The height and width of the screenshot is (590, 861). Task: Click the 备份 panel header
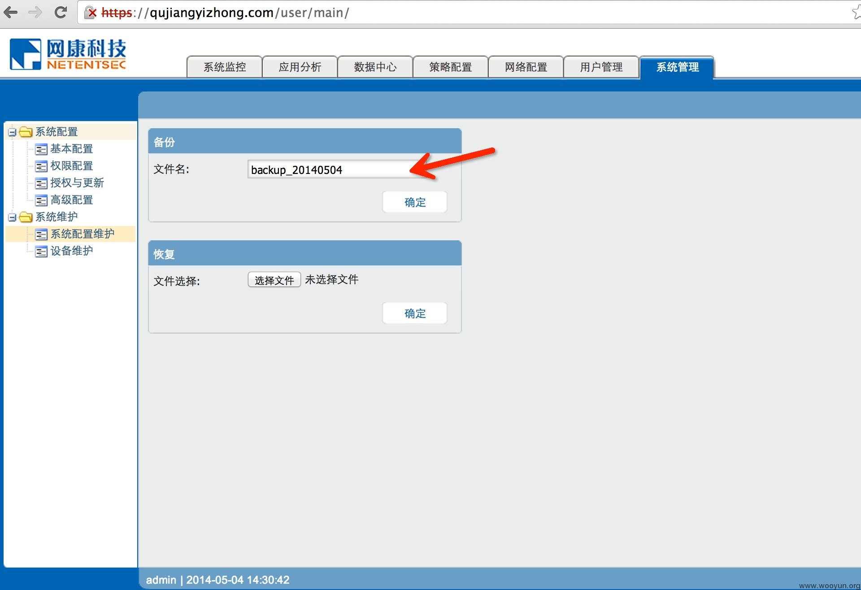coord(305,142)
